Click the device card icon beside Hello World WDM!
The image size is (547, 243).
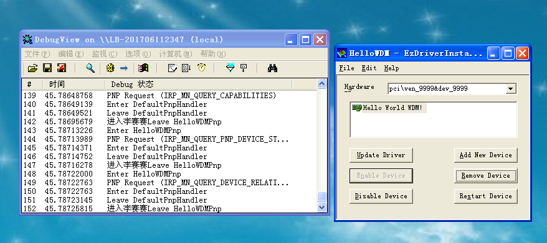[356, 108]
